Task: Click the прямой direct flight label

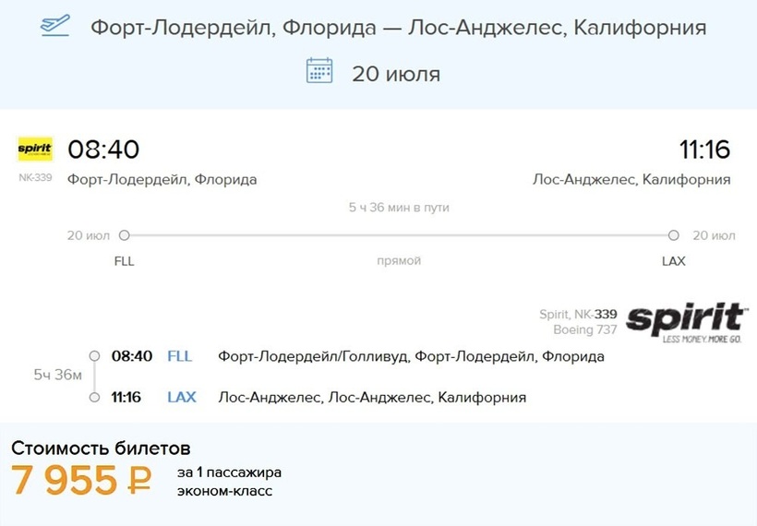Action: tap(399, 261)
